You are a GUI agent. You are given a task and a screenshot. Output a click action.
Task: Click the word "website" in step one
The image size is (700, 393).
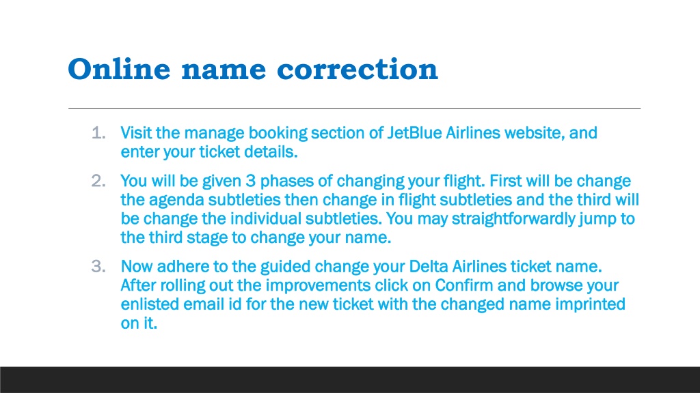535,133
